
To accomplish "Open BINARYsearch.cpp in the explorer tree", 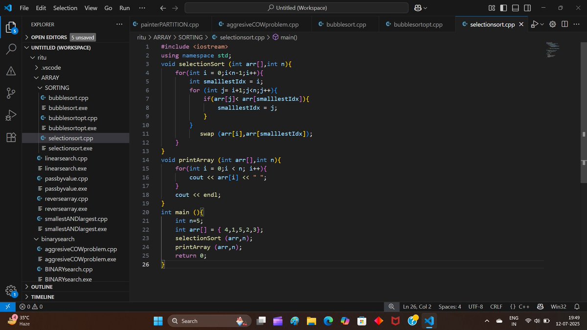I will point(76,269).
